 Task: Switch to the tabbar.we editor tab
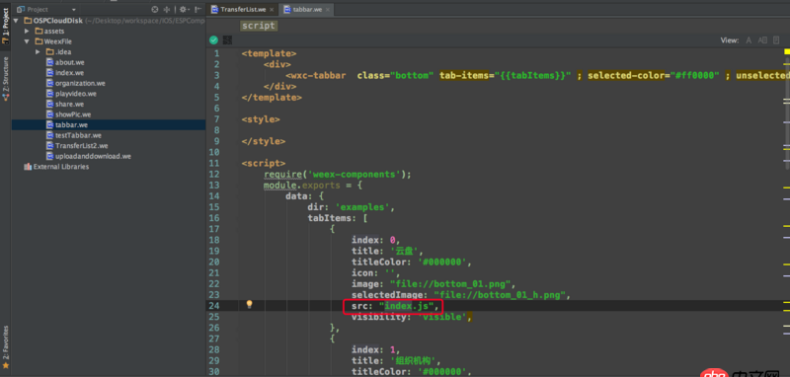pos(307,10)
